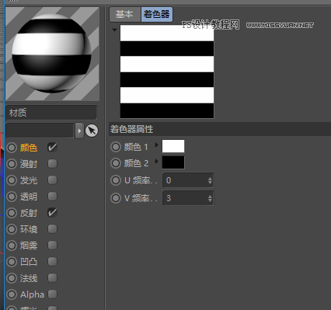The image size is (331, 310).
Task: Enable the 漫射 channel checkbox
Action: tap(52, 164)
